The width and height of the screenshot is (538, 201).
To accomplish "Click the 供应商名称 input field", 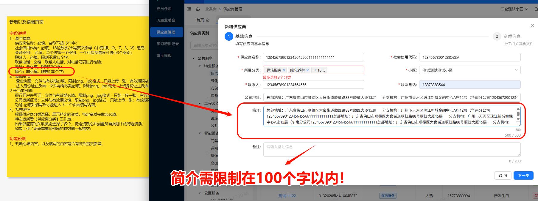I will click(313, 57).
